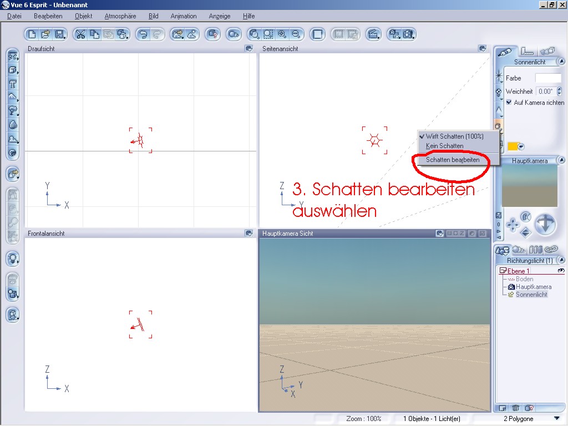Screen dimensions: 568x426
Task: Collapse the Richtungslicht (1) panel
Action: tap(561, 260)
